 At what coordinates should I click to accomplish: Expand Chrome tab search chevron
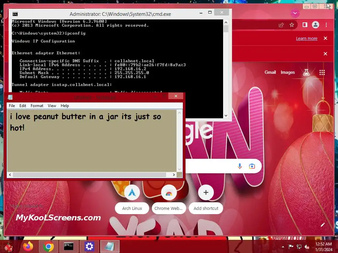295,13
